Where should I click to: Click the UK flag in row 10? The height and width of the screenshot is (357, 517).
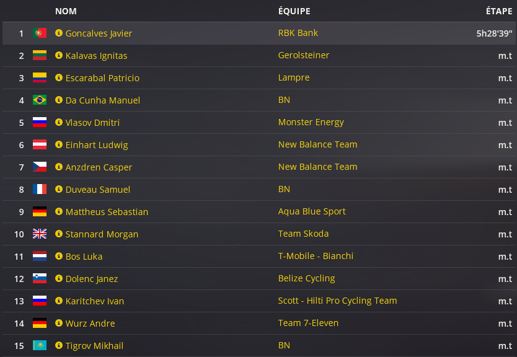(x=40, y=234)
